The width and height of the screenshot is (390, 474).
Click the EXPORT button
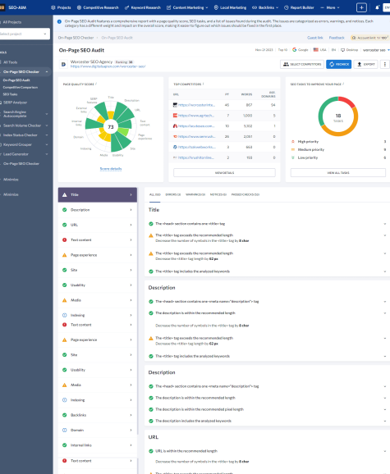point(366,64)
